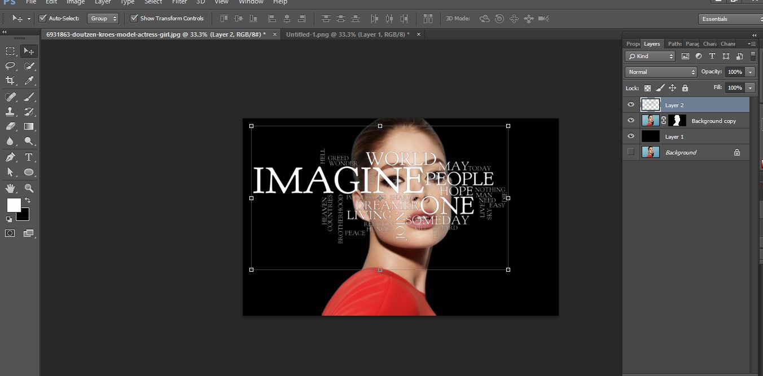Viewport: 763px width, 376px height.
Task: Open the Opacity dropdown in Layers panel
Action: click(x=749, y=72)
